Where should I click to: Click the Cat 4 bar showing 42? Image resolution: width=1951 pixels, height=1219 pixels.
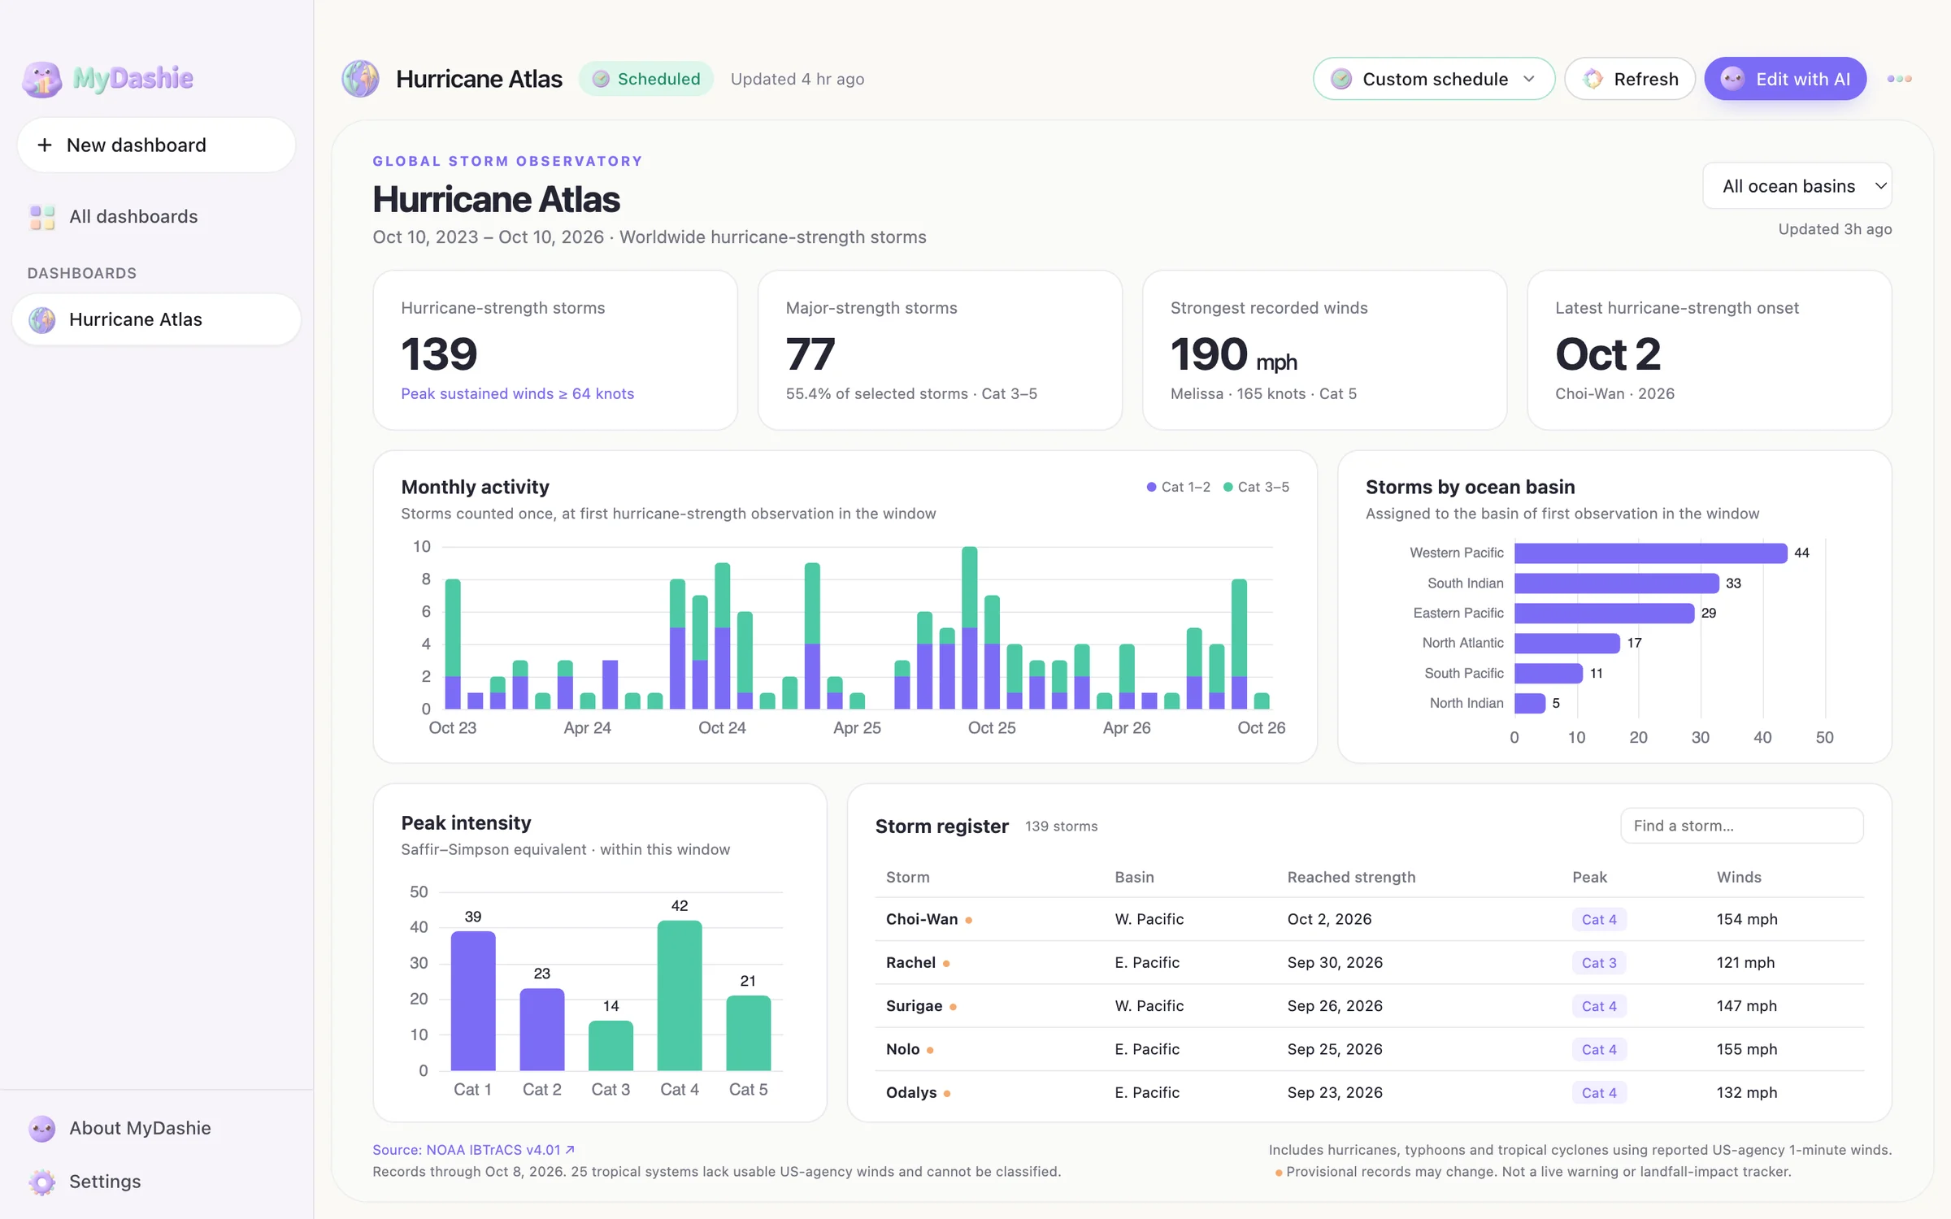click(x=680, y=996)
